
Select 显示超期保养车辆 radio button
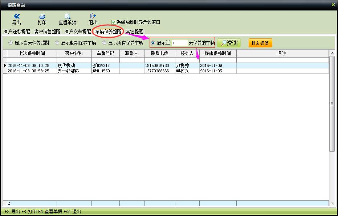57,43
